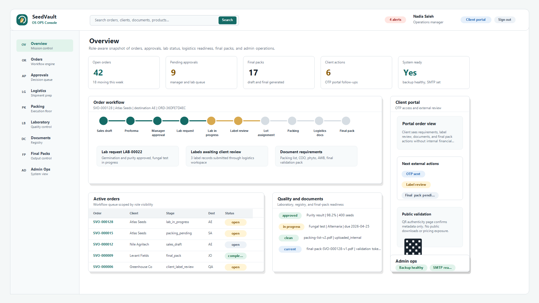Click the approved purity result tag
This screenshot has width=539, height=303.
(290, 215)
